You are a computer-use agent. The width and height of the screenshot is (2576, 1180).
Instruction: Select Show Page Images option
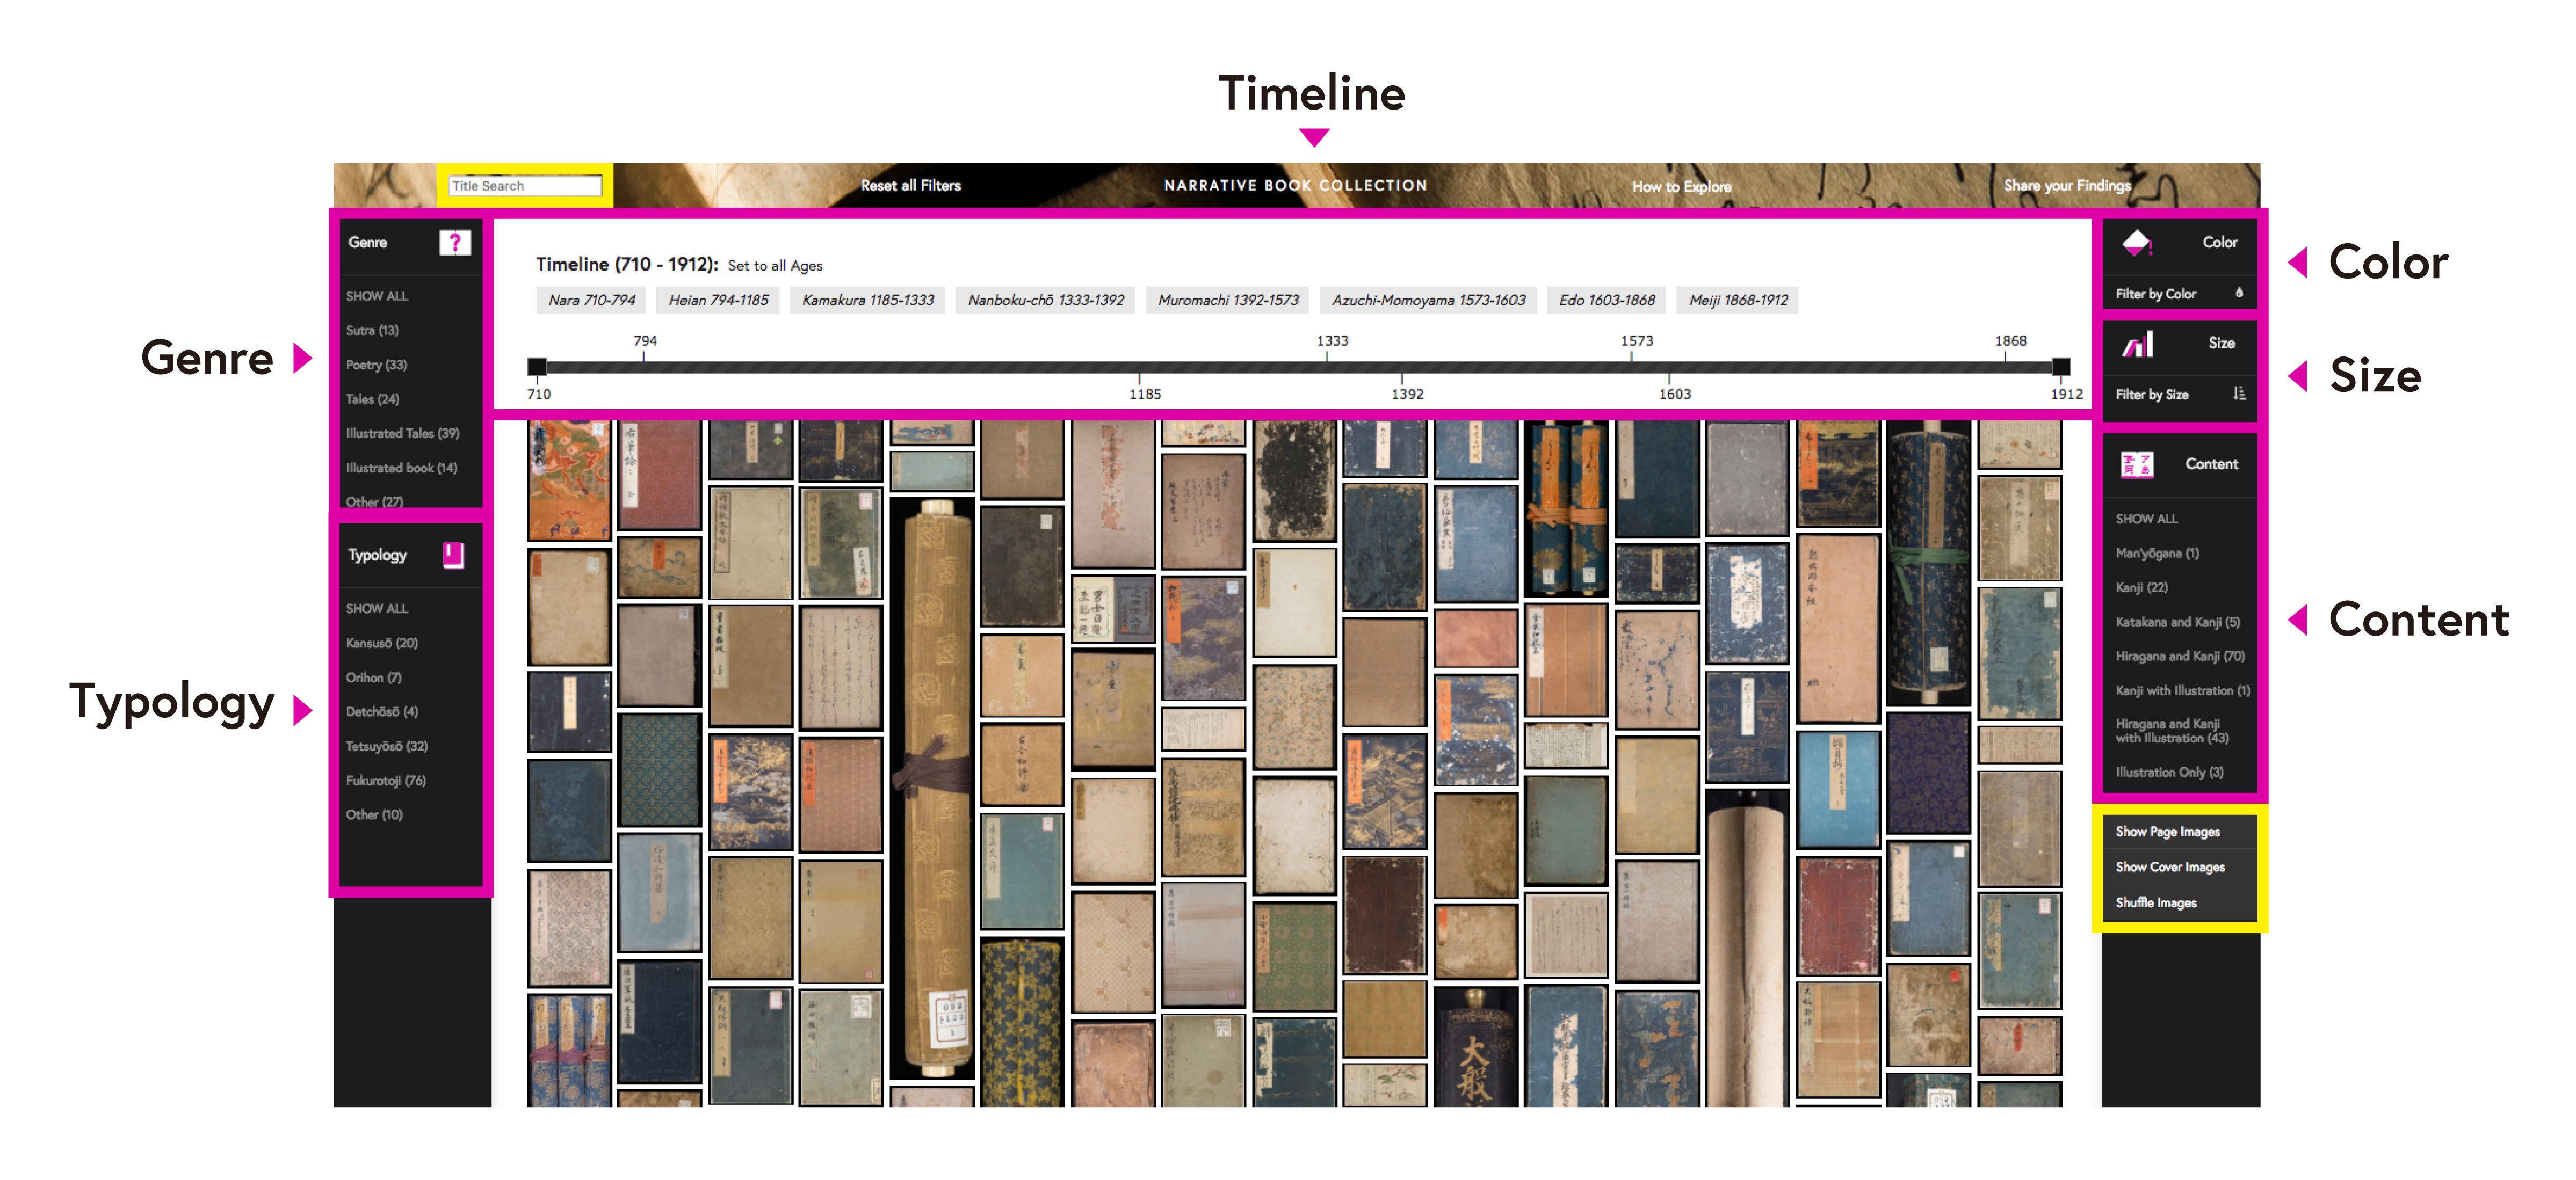click(2167, 832)
